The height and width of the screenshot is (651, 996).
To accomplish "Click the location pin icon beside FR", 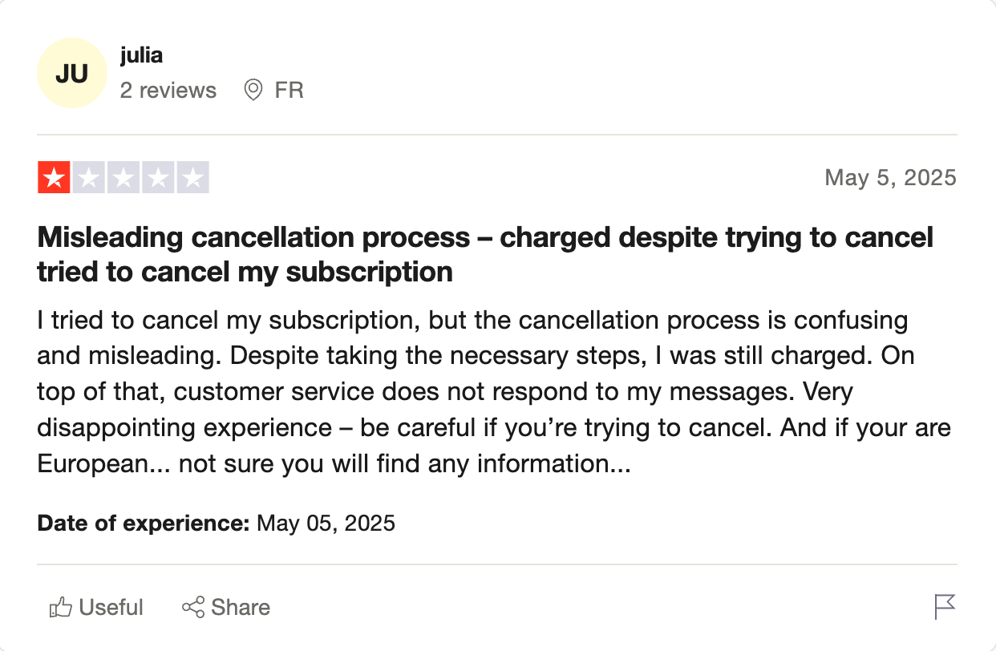I will pyautogui.click(x=253, y=90).
